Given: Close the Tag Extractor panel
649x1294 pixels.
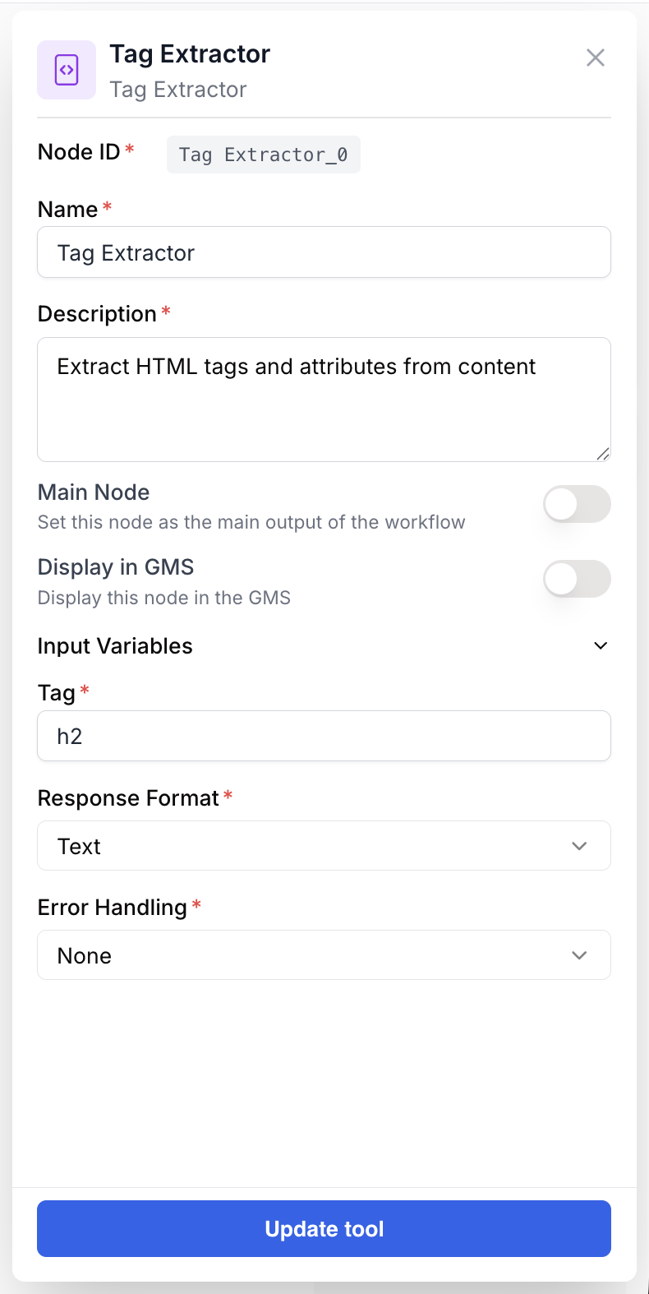Looking at the screenshot, I should [596, 58].
